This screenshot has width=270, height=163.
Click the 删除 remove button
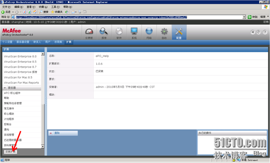(63, 133)
